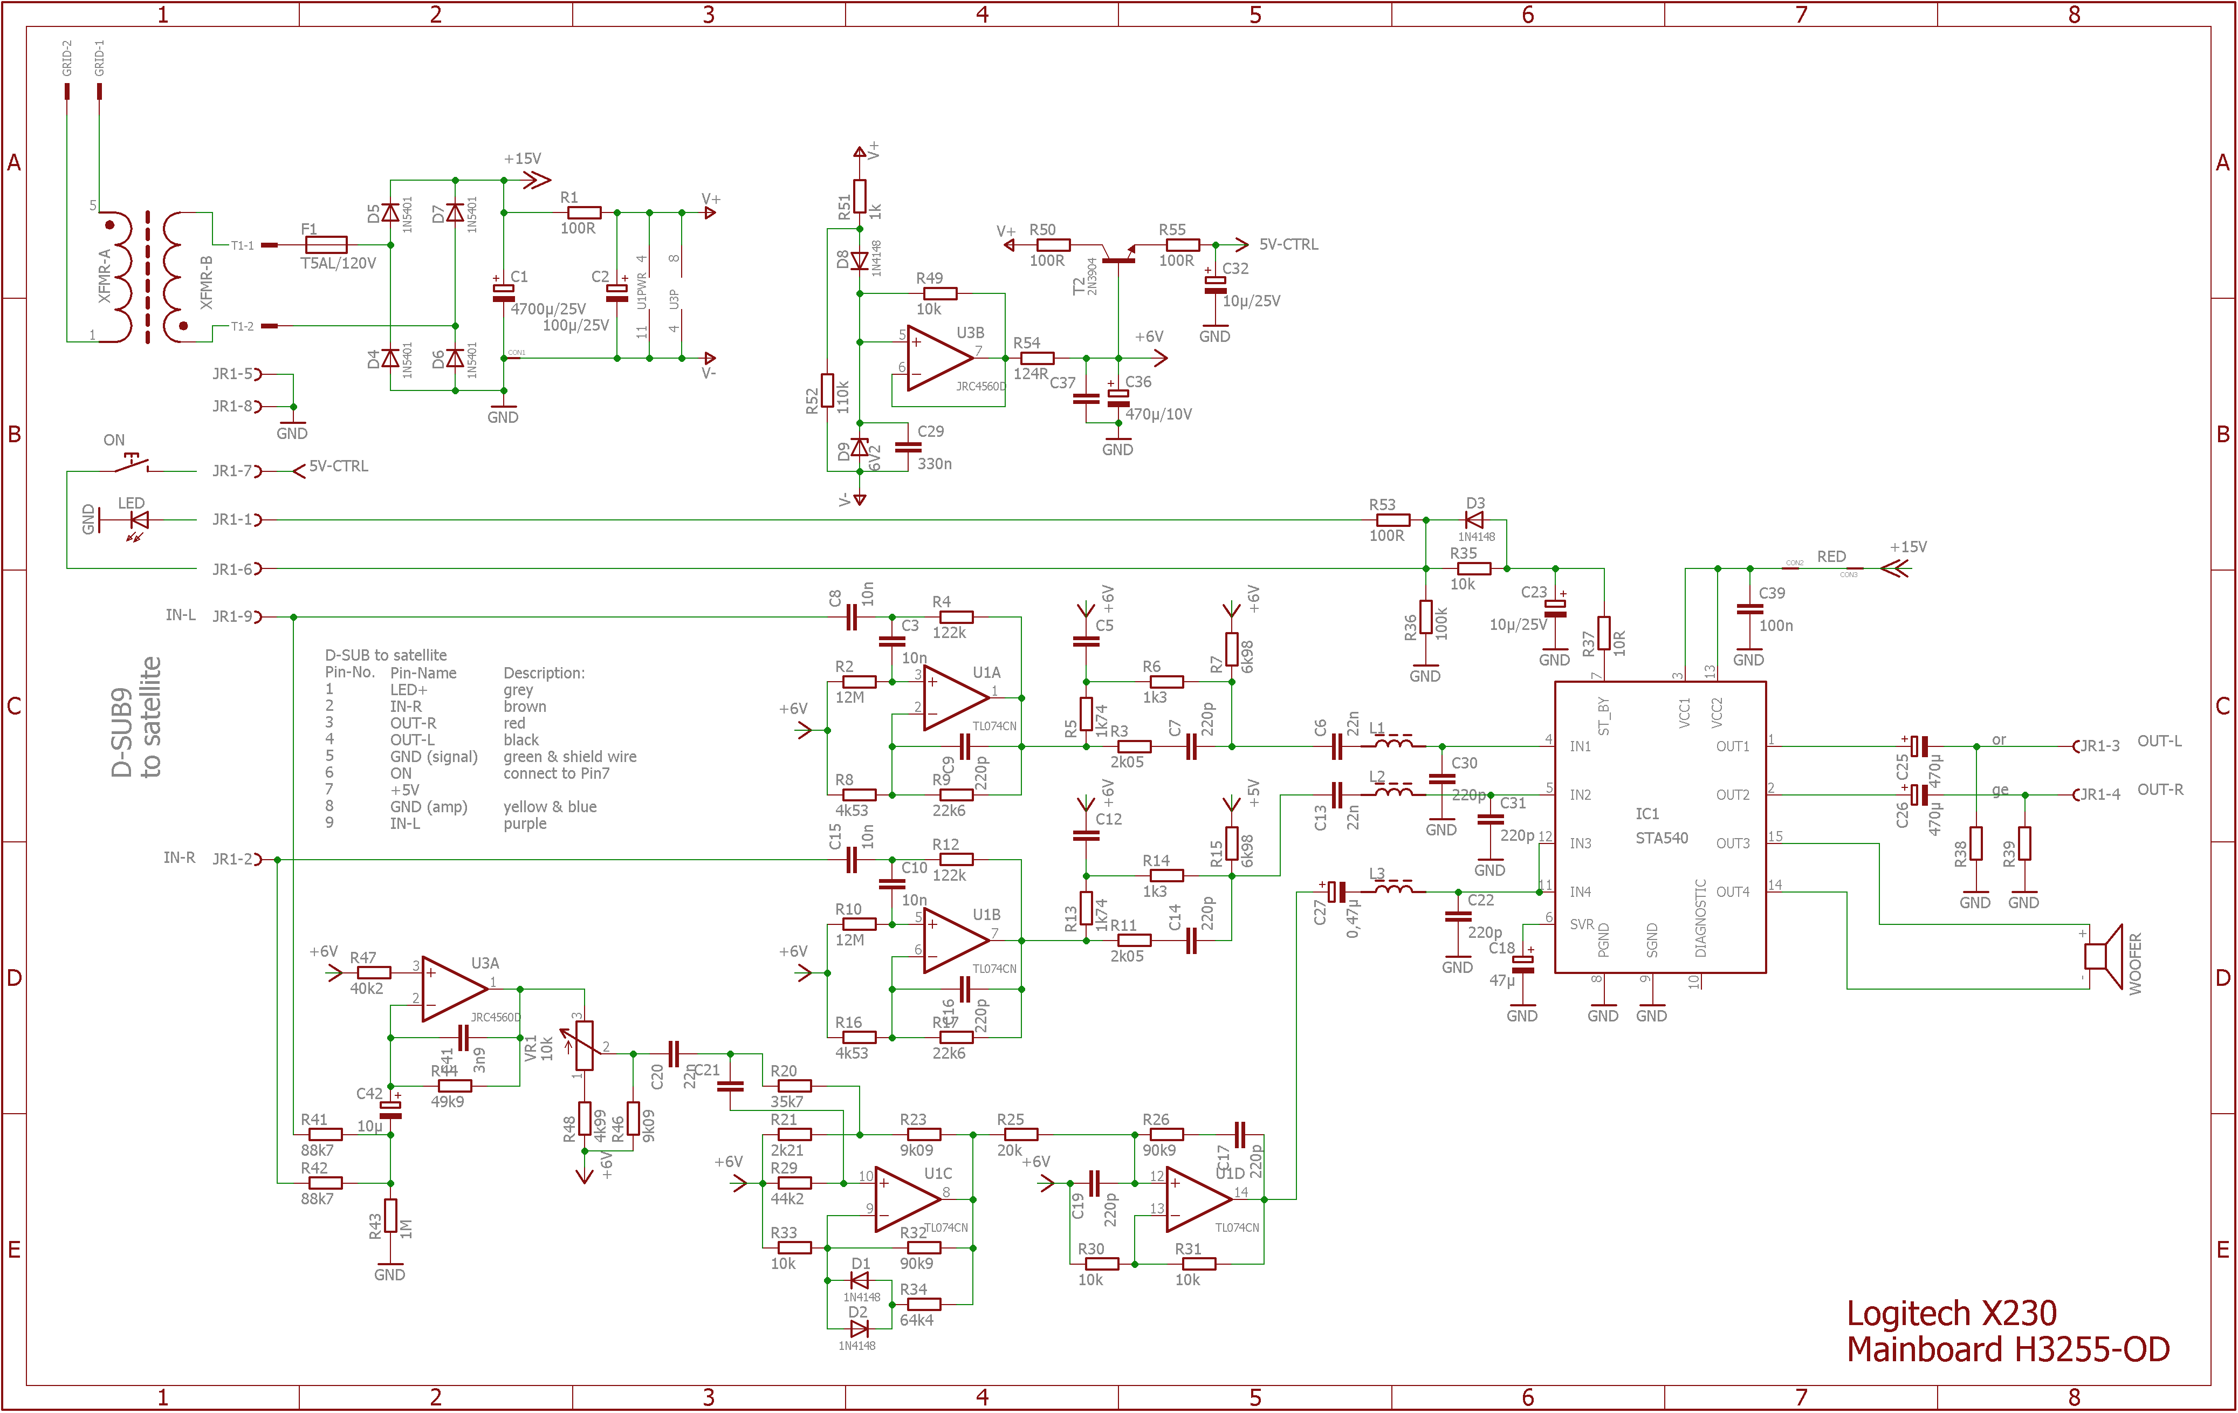Click the 'IN-L' input label beside JR1-9
Viewport: 2238px width, 1413px height.
click(x=180, y=615)
